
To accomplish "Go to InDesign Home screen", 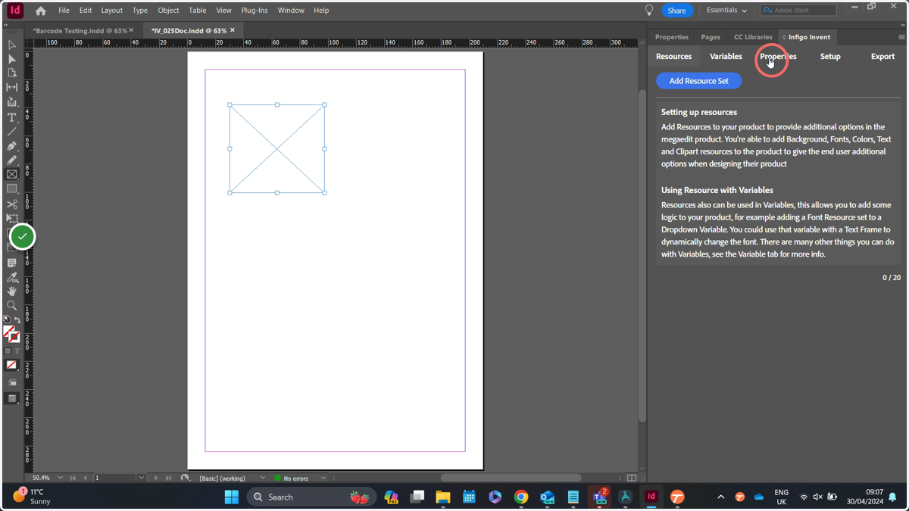I will (40, 11).
